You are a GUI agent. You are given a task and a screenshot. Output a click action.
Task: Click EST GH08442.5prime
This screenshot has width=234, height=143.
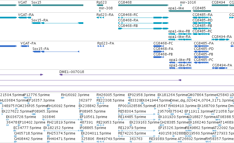[x=28, y=139]
